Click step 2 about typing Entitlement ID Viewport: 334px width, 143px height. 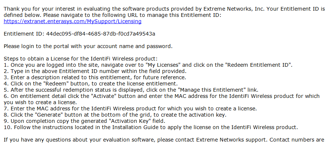pyautogui.click(x=95, y=71)
